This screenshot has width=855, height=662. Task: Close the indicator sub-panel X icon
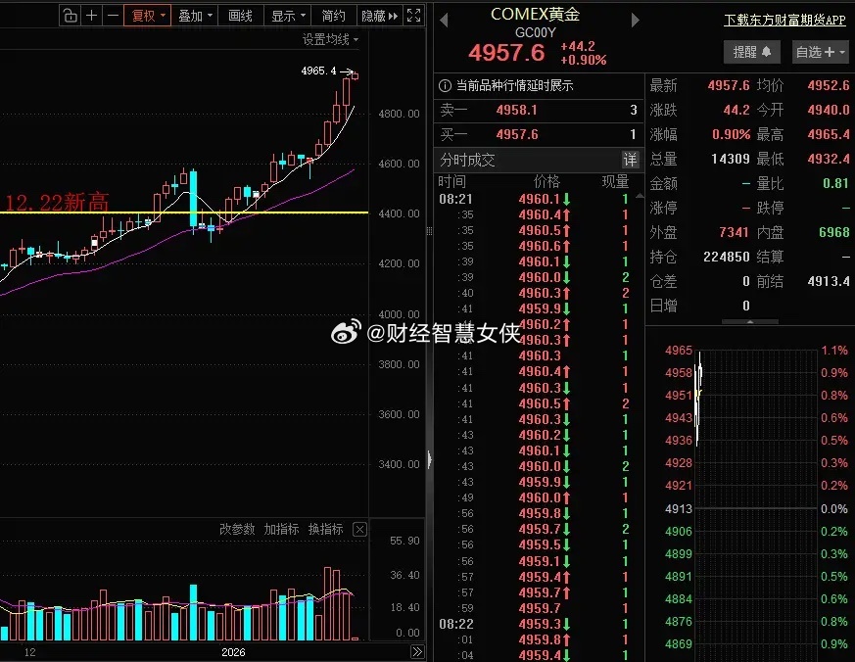359,529
